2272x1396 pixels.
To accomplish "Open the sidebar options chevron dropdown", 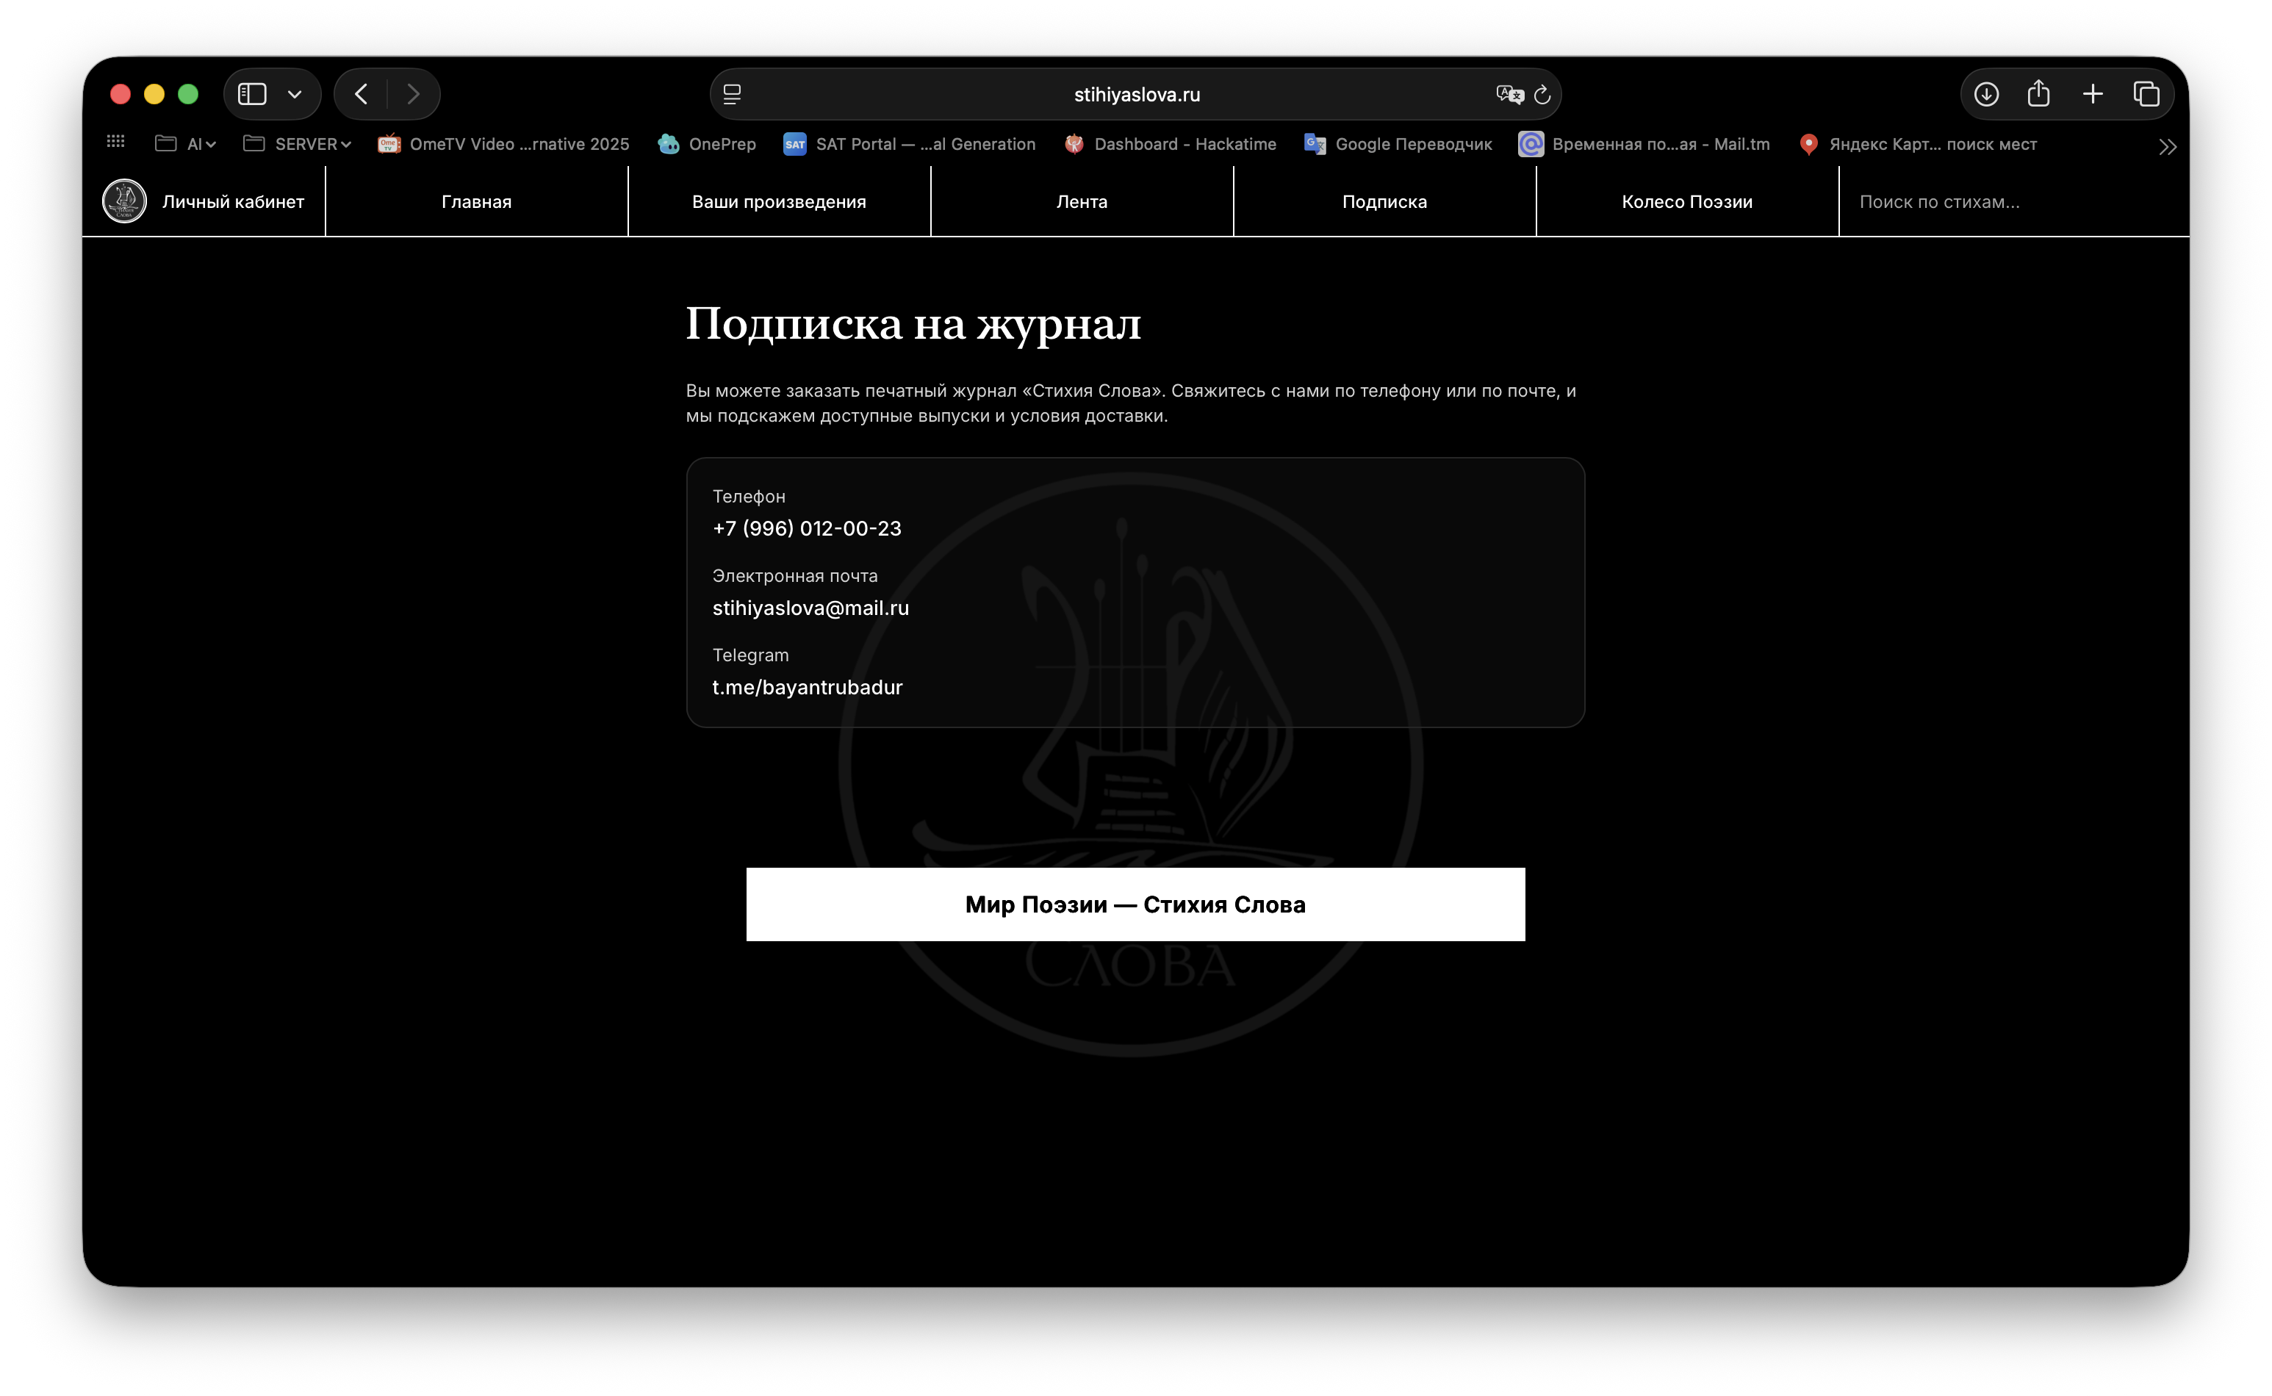I will [295, 94].
